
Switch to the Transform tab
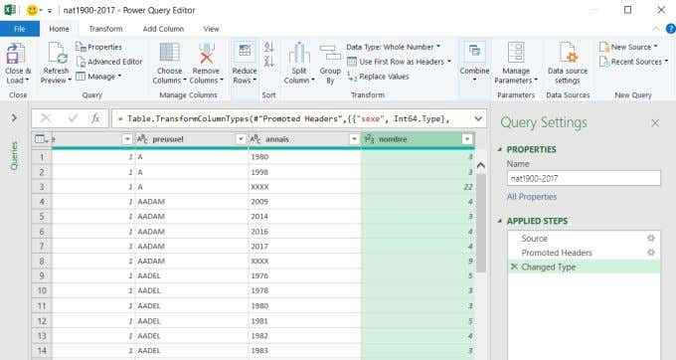point(105,29)
